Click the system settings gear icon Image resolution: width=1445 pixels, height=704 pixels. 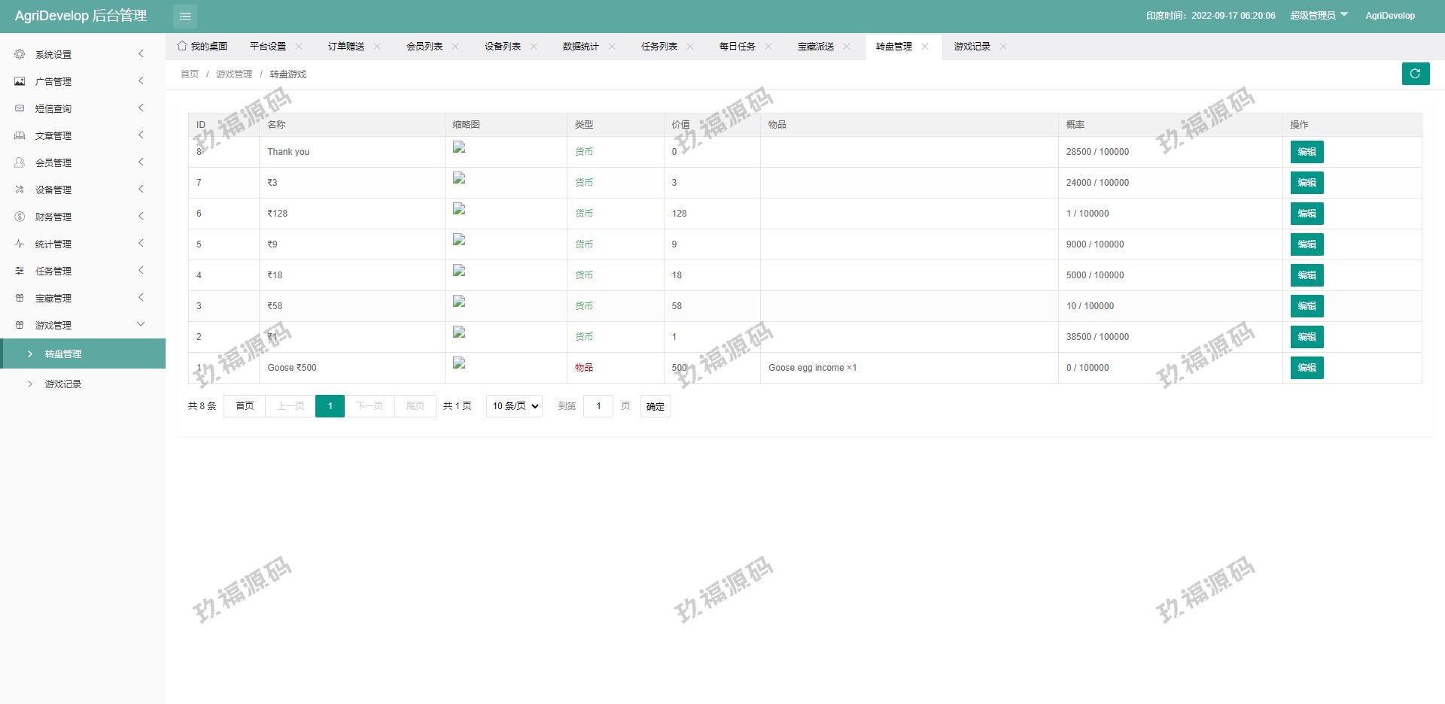(20, 54)
